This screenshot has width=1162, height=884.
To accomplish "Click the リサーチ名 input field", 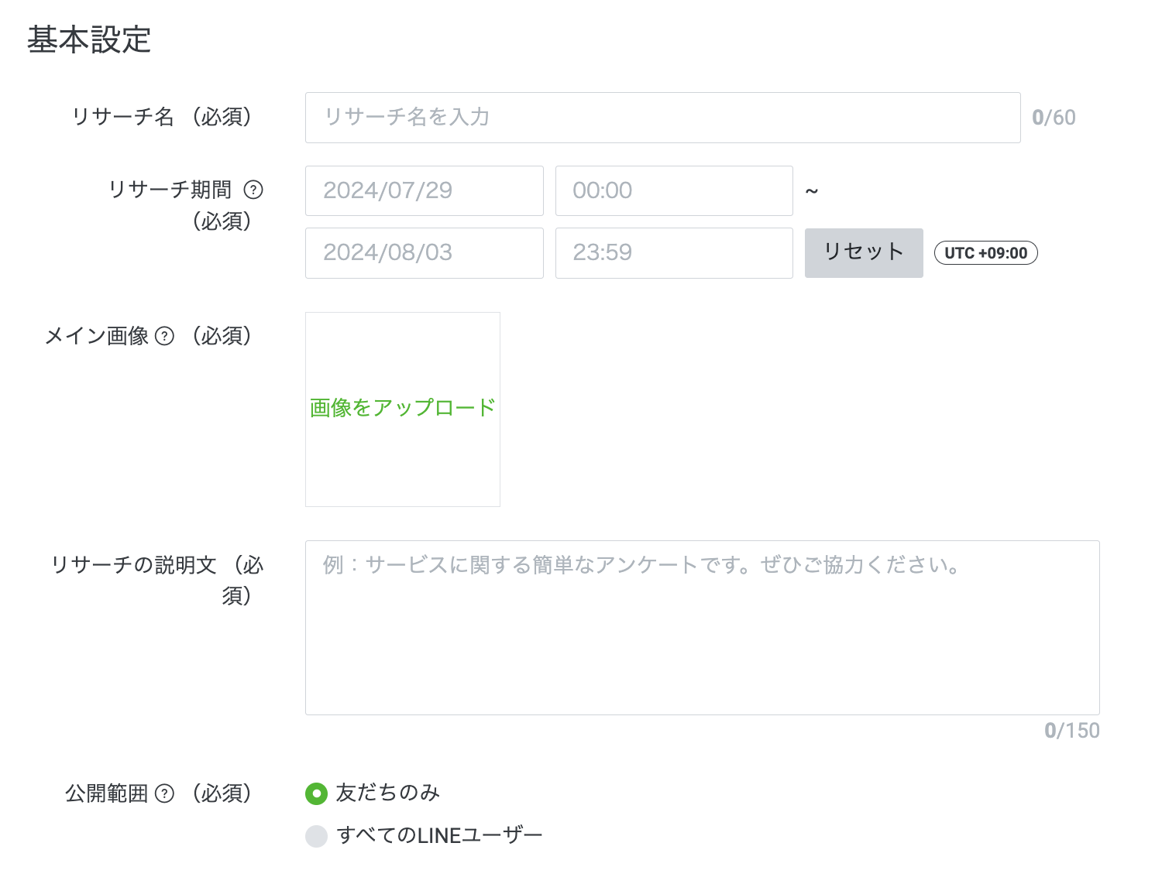I will 662,118.
